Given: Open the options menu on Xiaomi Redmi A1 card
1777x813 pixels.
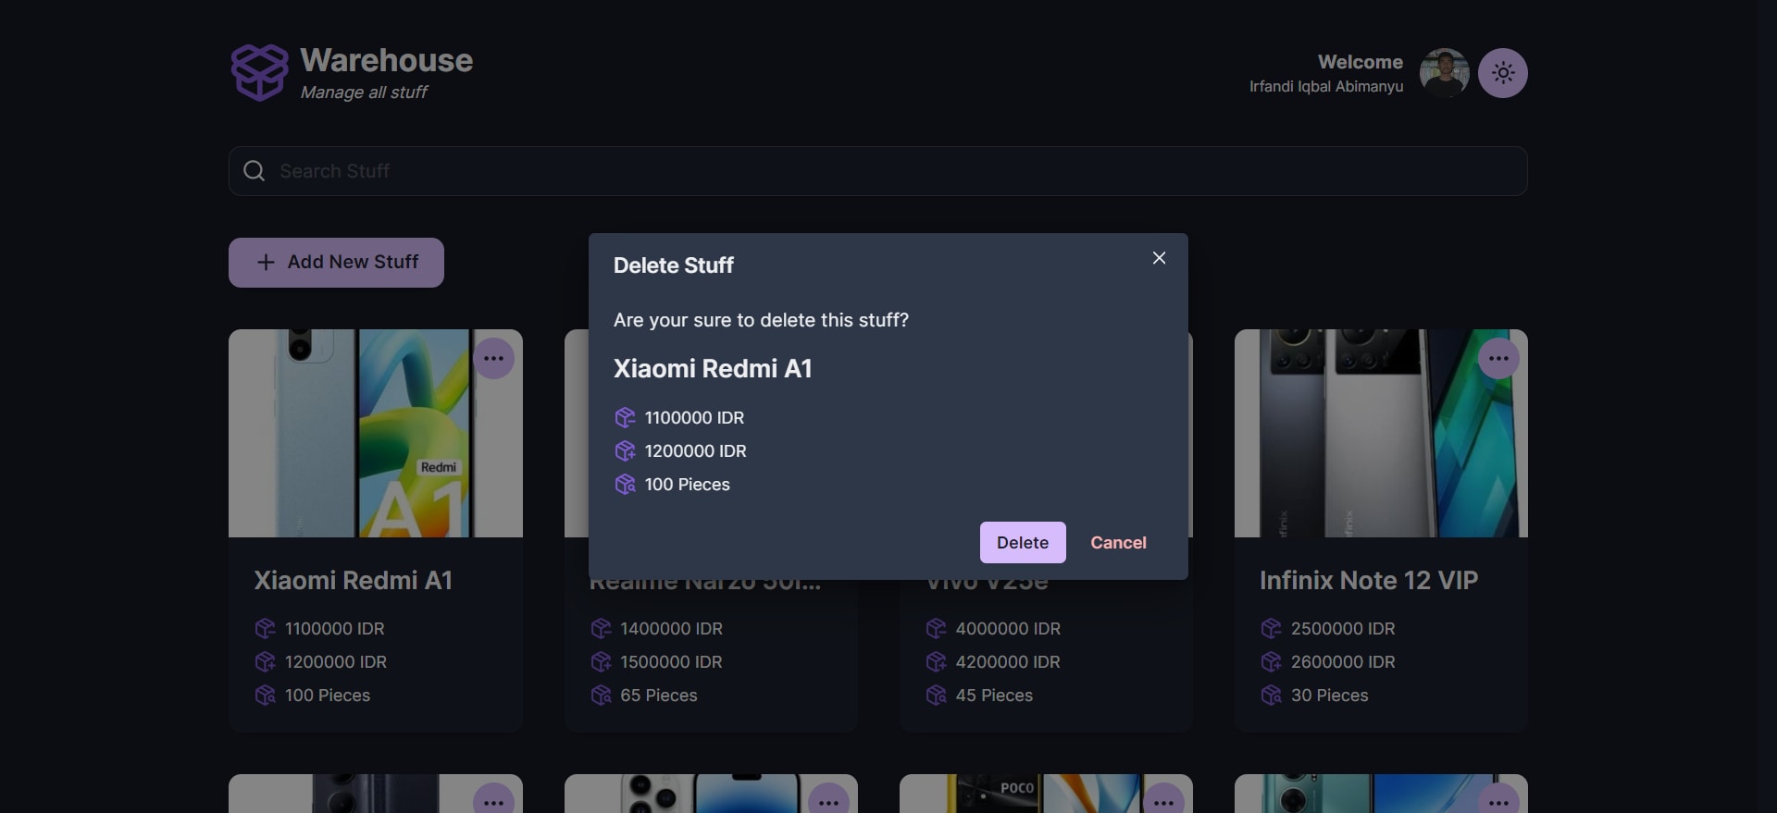Looking at the screenshot, I should point(493,358).
